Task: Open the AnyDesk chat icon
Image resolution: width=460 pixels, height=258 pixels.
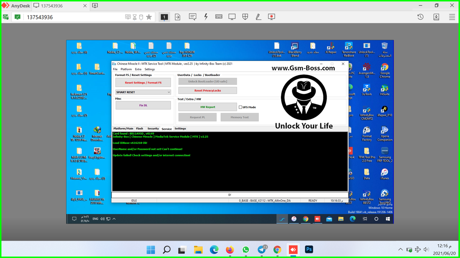Action: click(x=193, y=17)
